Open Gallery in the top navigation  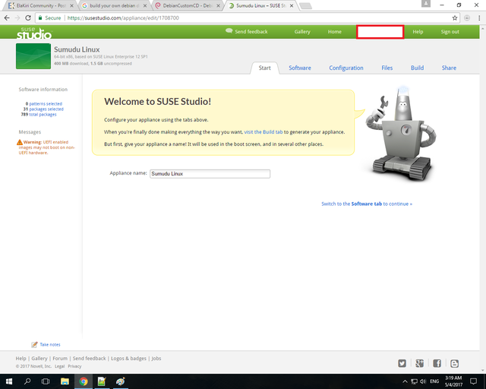tap(302, 32)
